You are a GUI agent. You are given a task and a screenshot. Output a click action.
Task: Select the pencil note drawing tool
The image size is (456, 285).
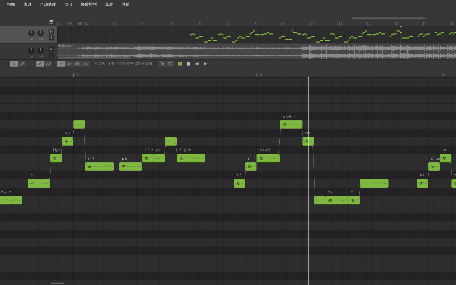pyautogui.click(x=22, y=64)
